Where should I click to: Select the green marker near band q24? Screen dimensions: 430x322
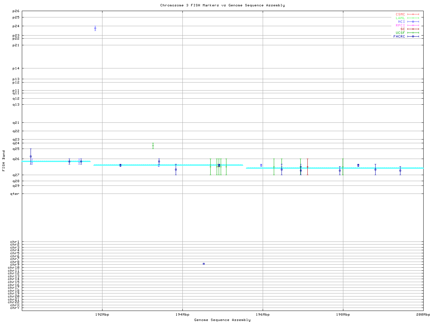[x=153, y=146]
